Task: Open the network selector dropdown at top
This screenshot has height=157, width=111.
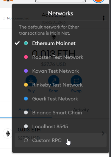Action: pyautogui.click(x=60, y=1)
